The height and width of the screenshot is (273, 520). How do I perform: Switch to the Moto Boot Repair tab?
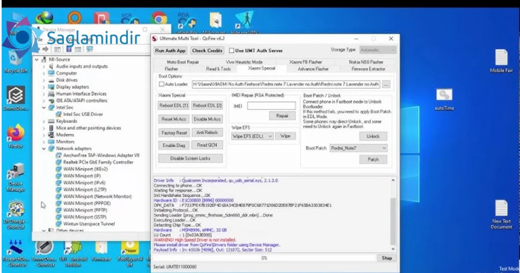tap(183, 62)
